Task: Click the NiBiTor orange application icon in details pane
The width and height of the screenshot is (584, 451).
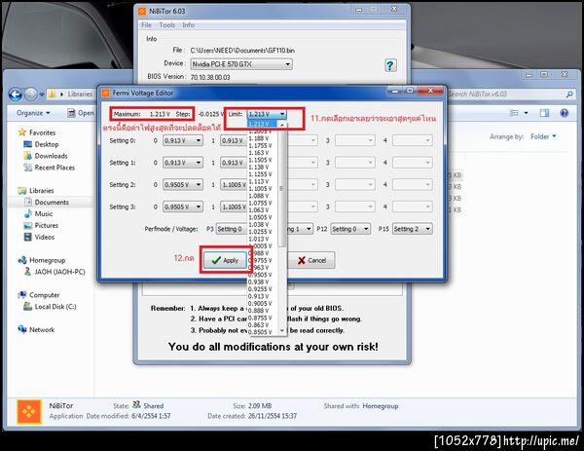Action: point(29,411)
